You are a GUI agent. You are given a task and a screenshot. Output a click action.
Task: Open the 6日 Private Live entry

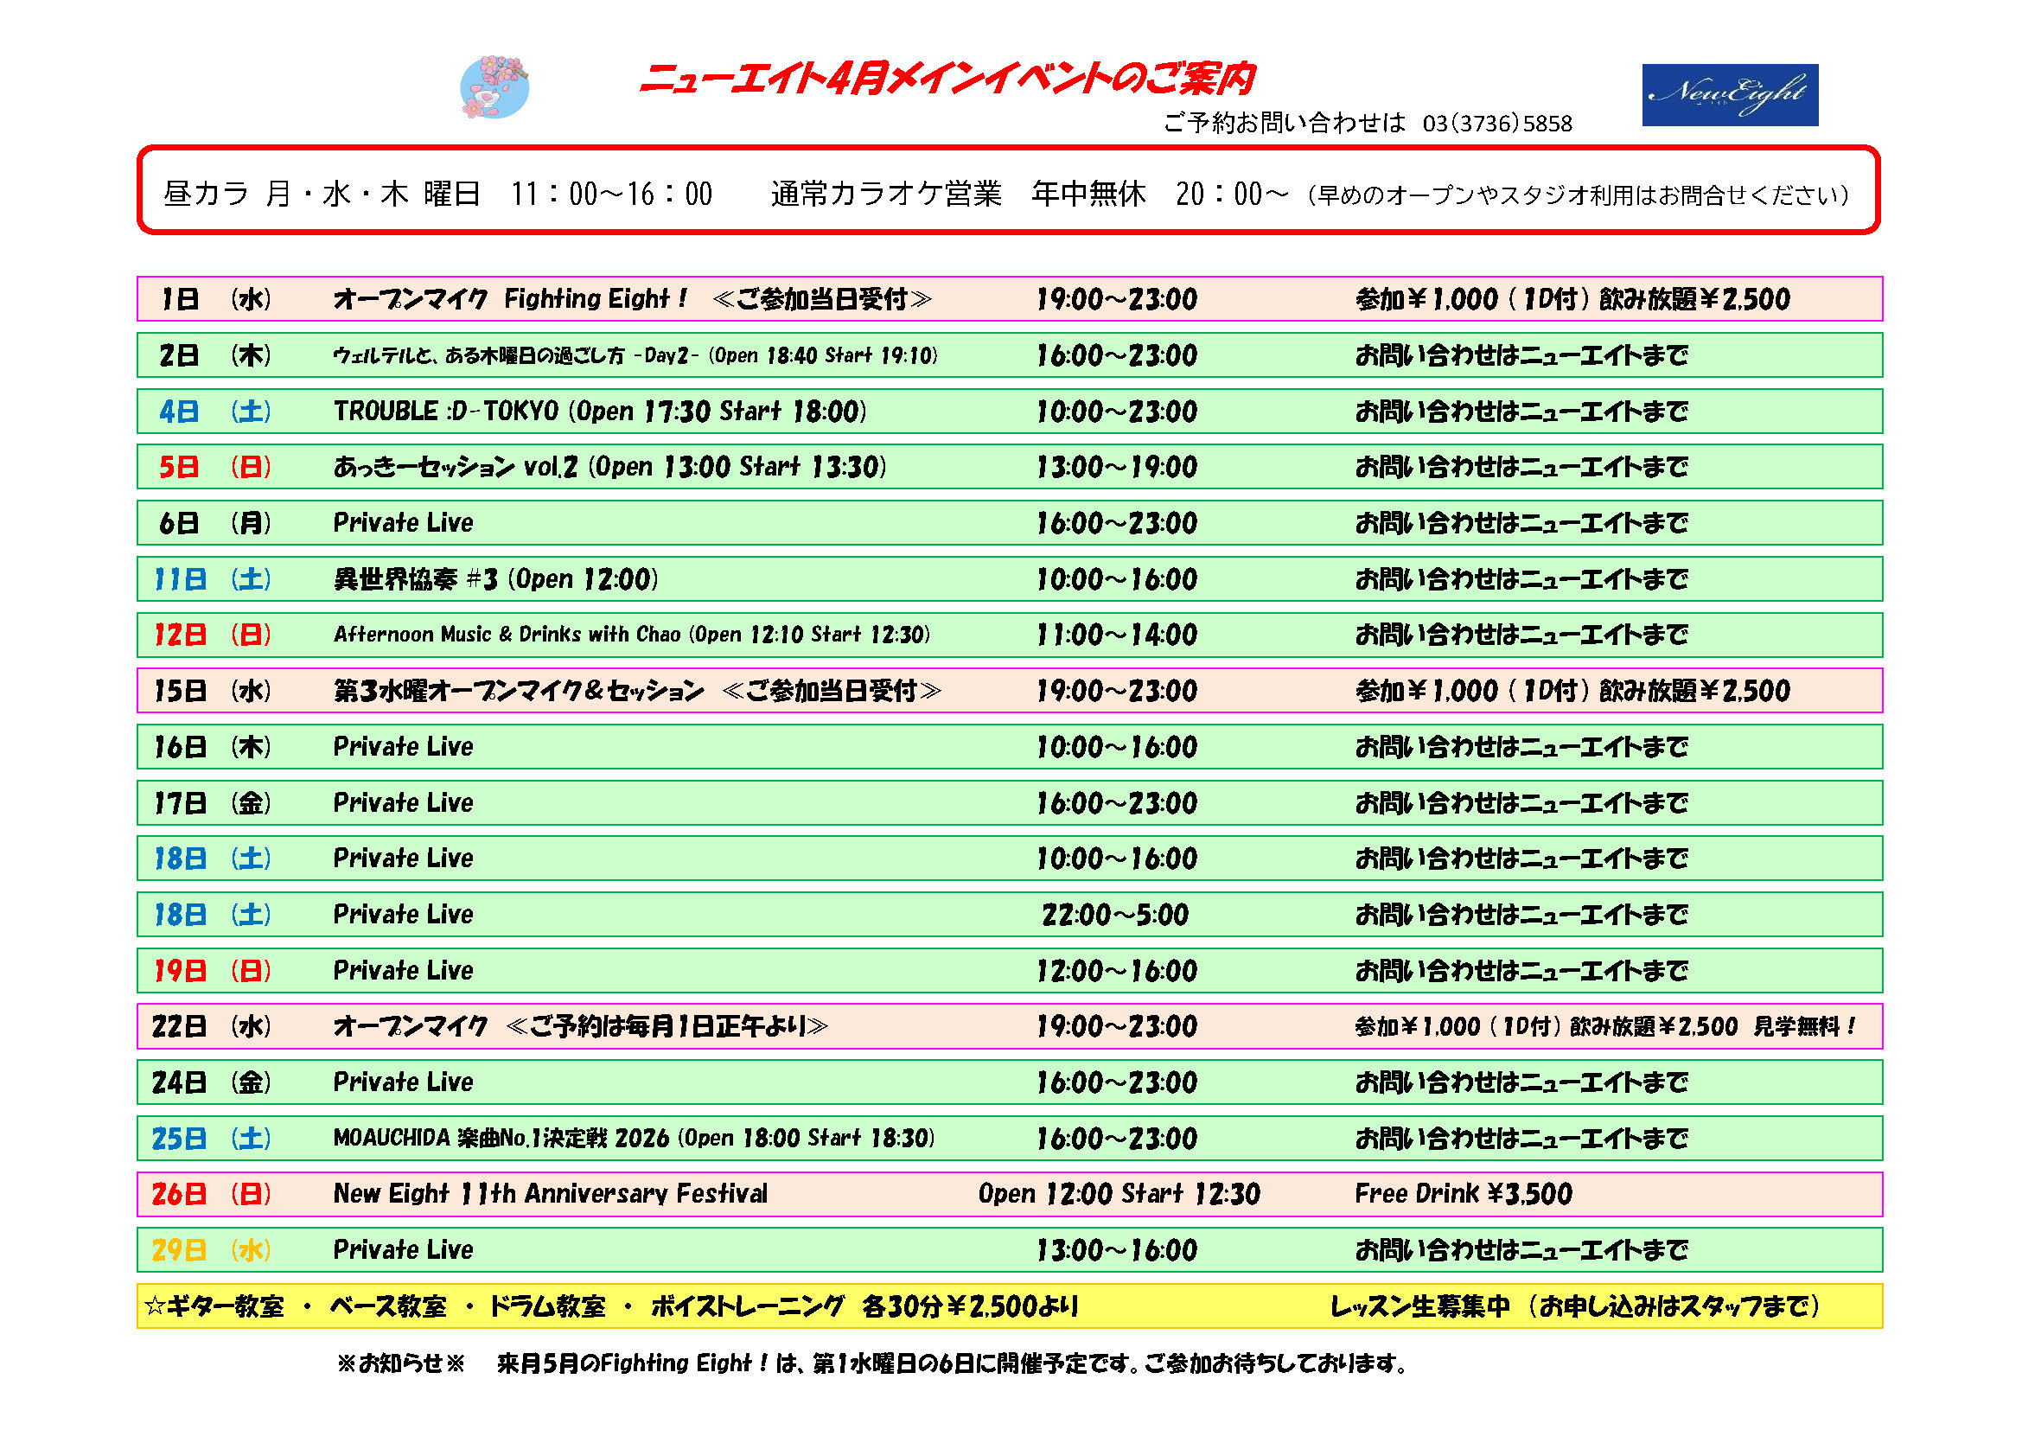1011,522
